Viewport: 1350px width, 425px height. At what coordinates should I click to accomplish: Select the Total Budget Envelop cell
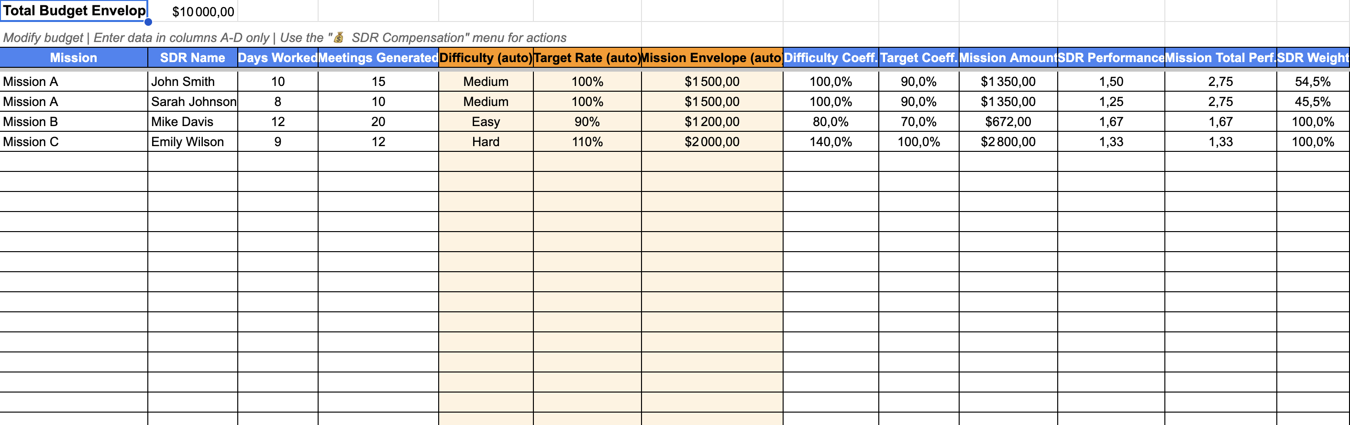[73, 11]
